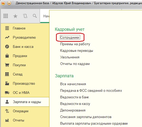Open Ведомости в кассу link
Viewport: 142px width, 127px height.
point(75,104)
